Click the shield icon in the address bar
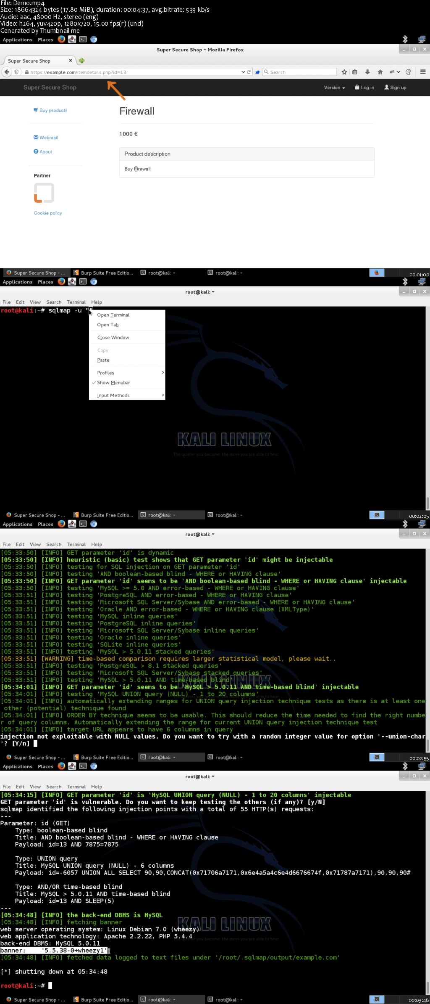The height and width of the screenshot is (1004, 430). pyautogui.click(x=16, y=72)
